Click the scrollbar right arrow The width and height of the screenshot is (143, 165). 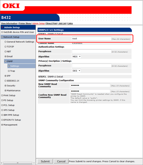click(34, 163)
